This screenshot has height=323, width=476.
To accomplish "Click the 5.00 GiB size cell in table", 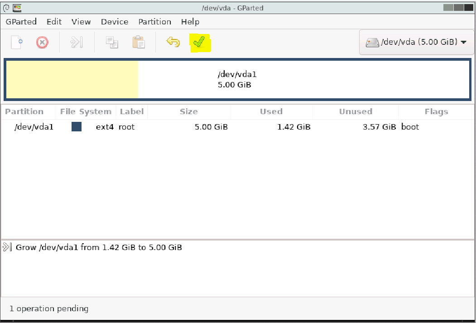I will (x=212, y=127).
